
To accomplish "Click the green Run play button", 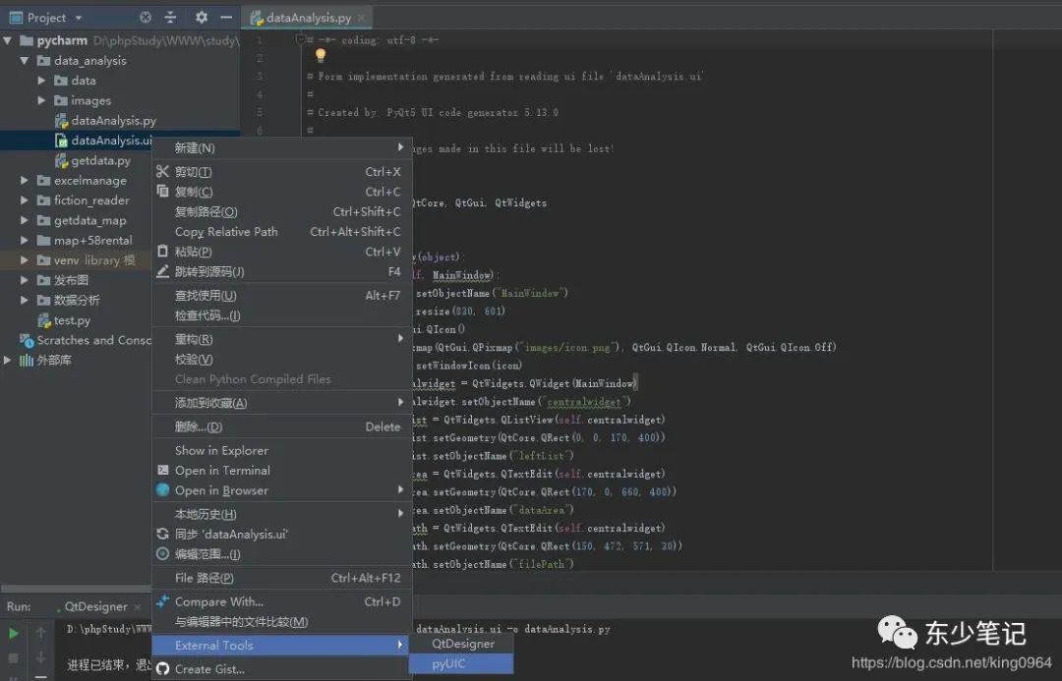I will click(x=13, y=634).
